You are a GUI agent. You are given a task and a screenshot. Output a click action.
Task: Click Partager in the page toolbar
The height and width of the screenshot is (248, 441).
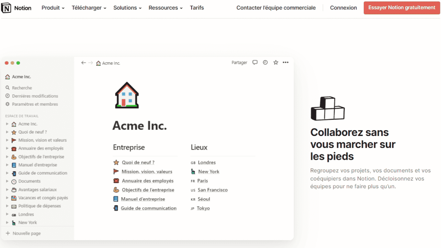coord(239,62)
